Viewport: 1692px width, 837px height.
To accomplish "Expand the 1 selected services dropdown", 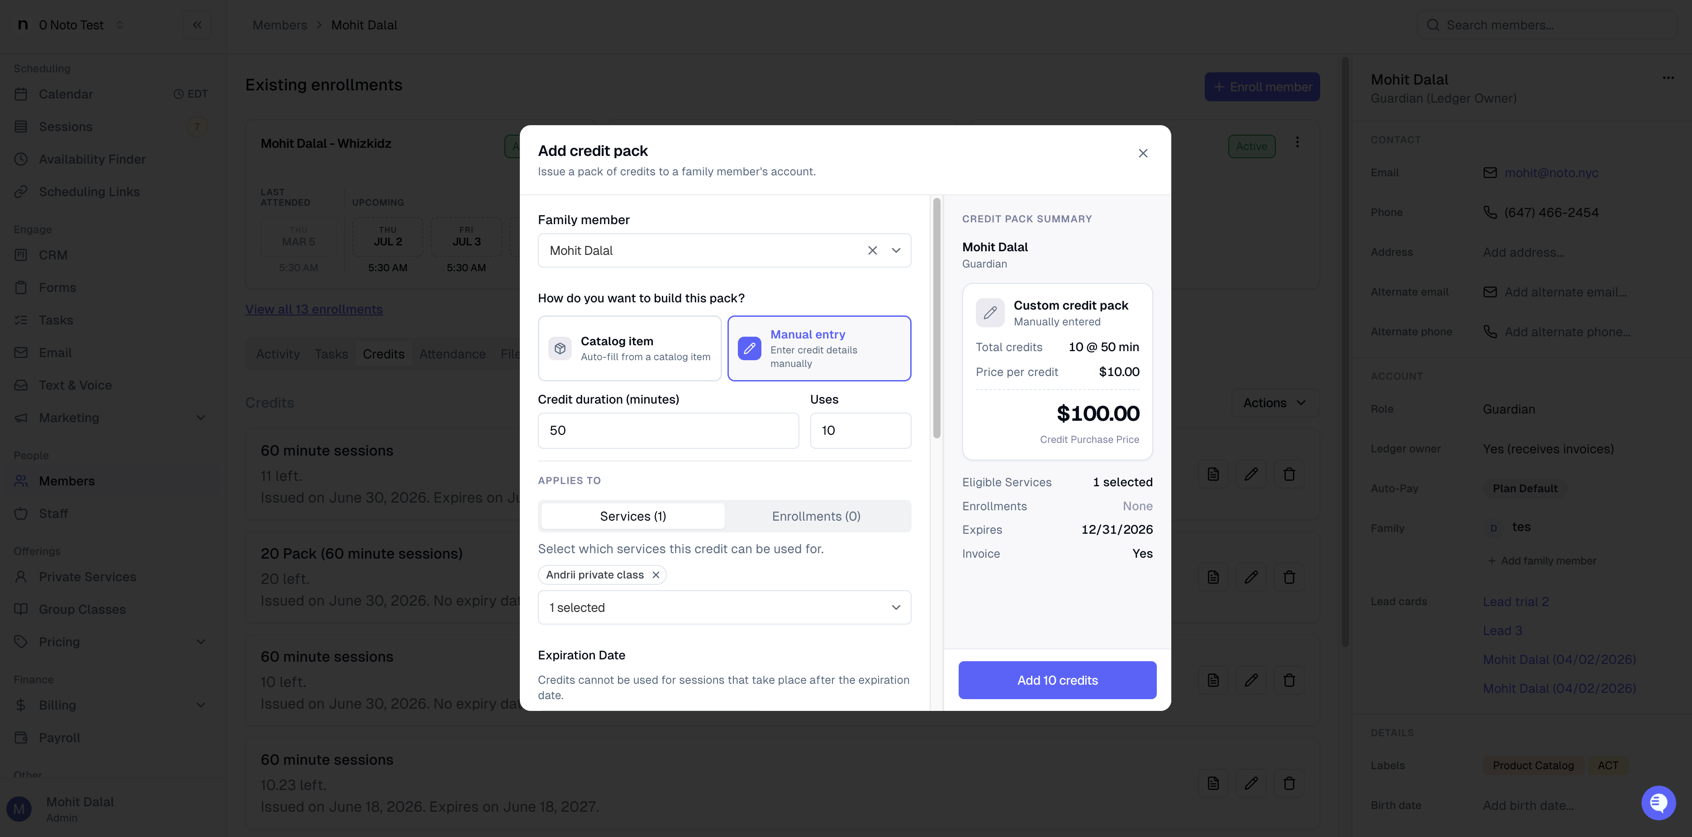I will pyautogui.click(x=724, y=607).
